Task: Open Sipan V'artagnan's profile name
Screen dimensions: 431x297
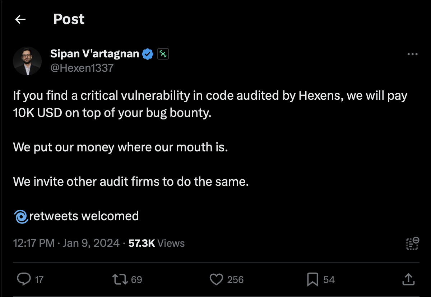Action: (94, 53)
